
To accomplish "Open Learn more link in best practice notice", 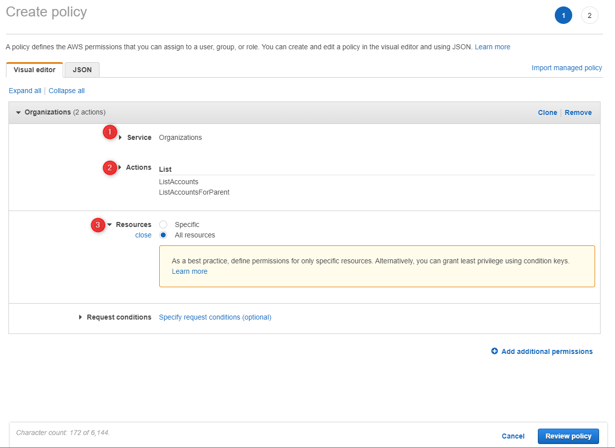I will point(190,271).
